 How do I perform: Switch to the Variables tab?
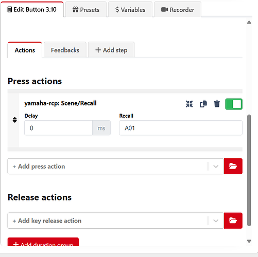pos(130,10)
